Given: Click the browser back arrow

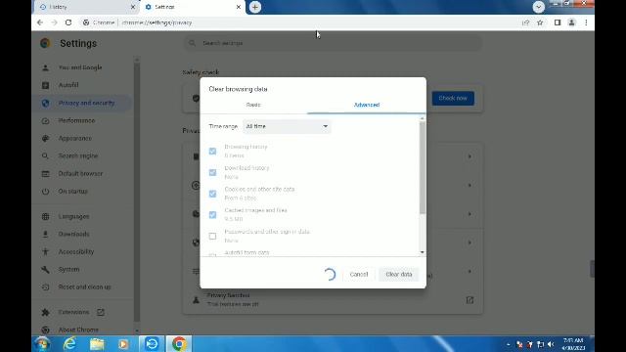Looking at the screenshot, I should tap(40, 22).
